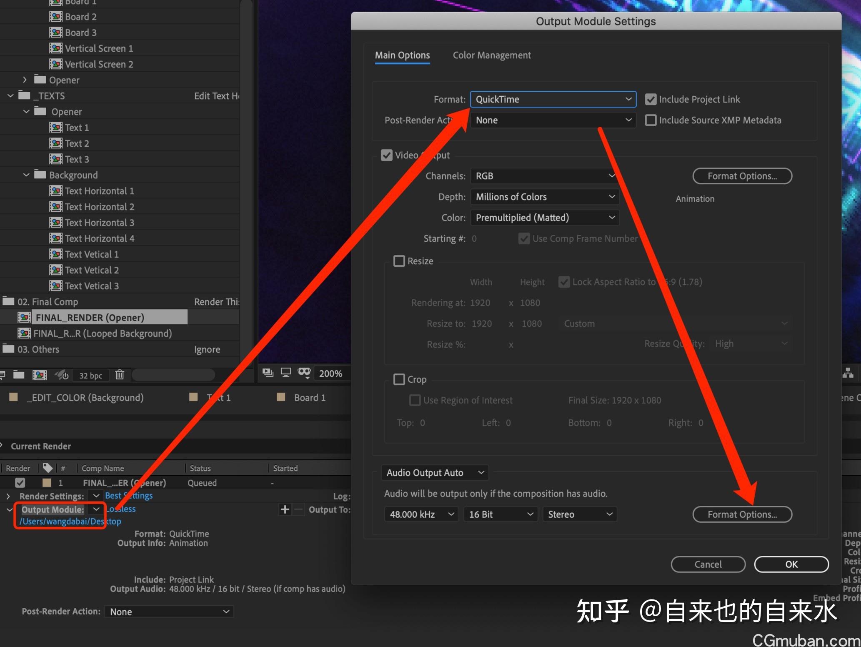The image size is (861, 647).
Task: Select FINAL_R...R (Looped Background) composition
Action: (x=102, y=334)
